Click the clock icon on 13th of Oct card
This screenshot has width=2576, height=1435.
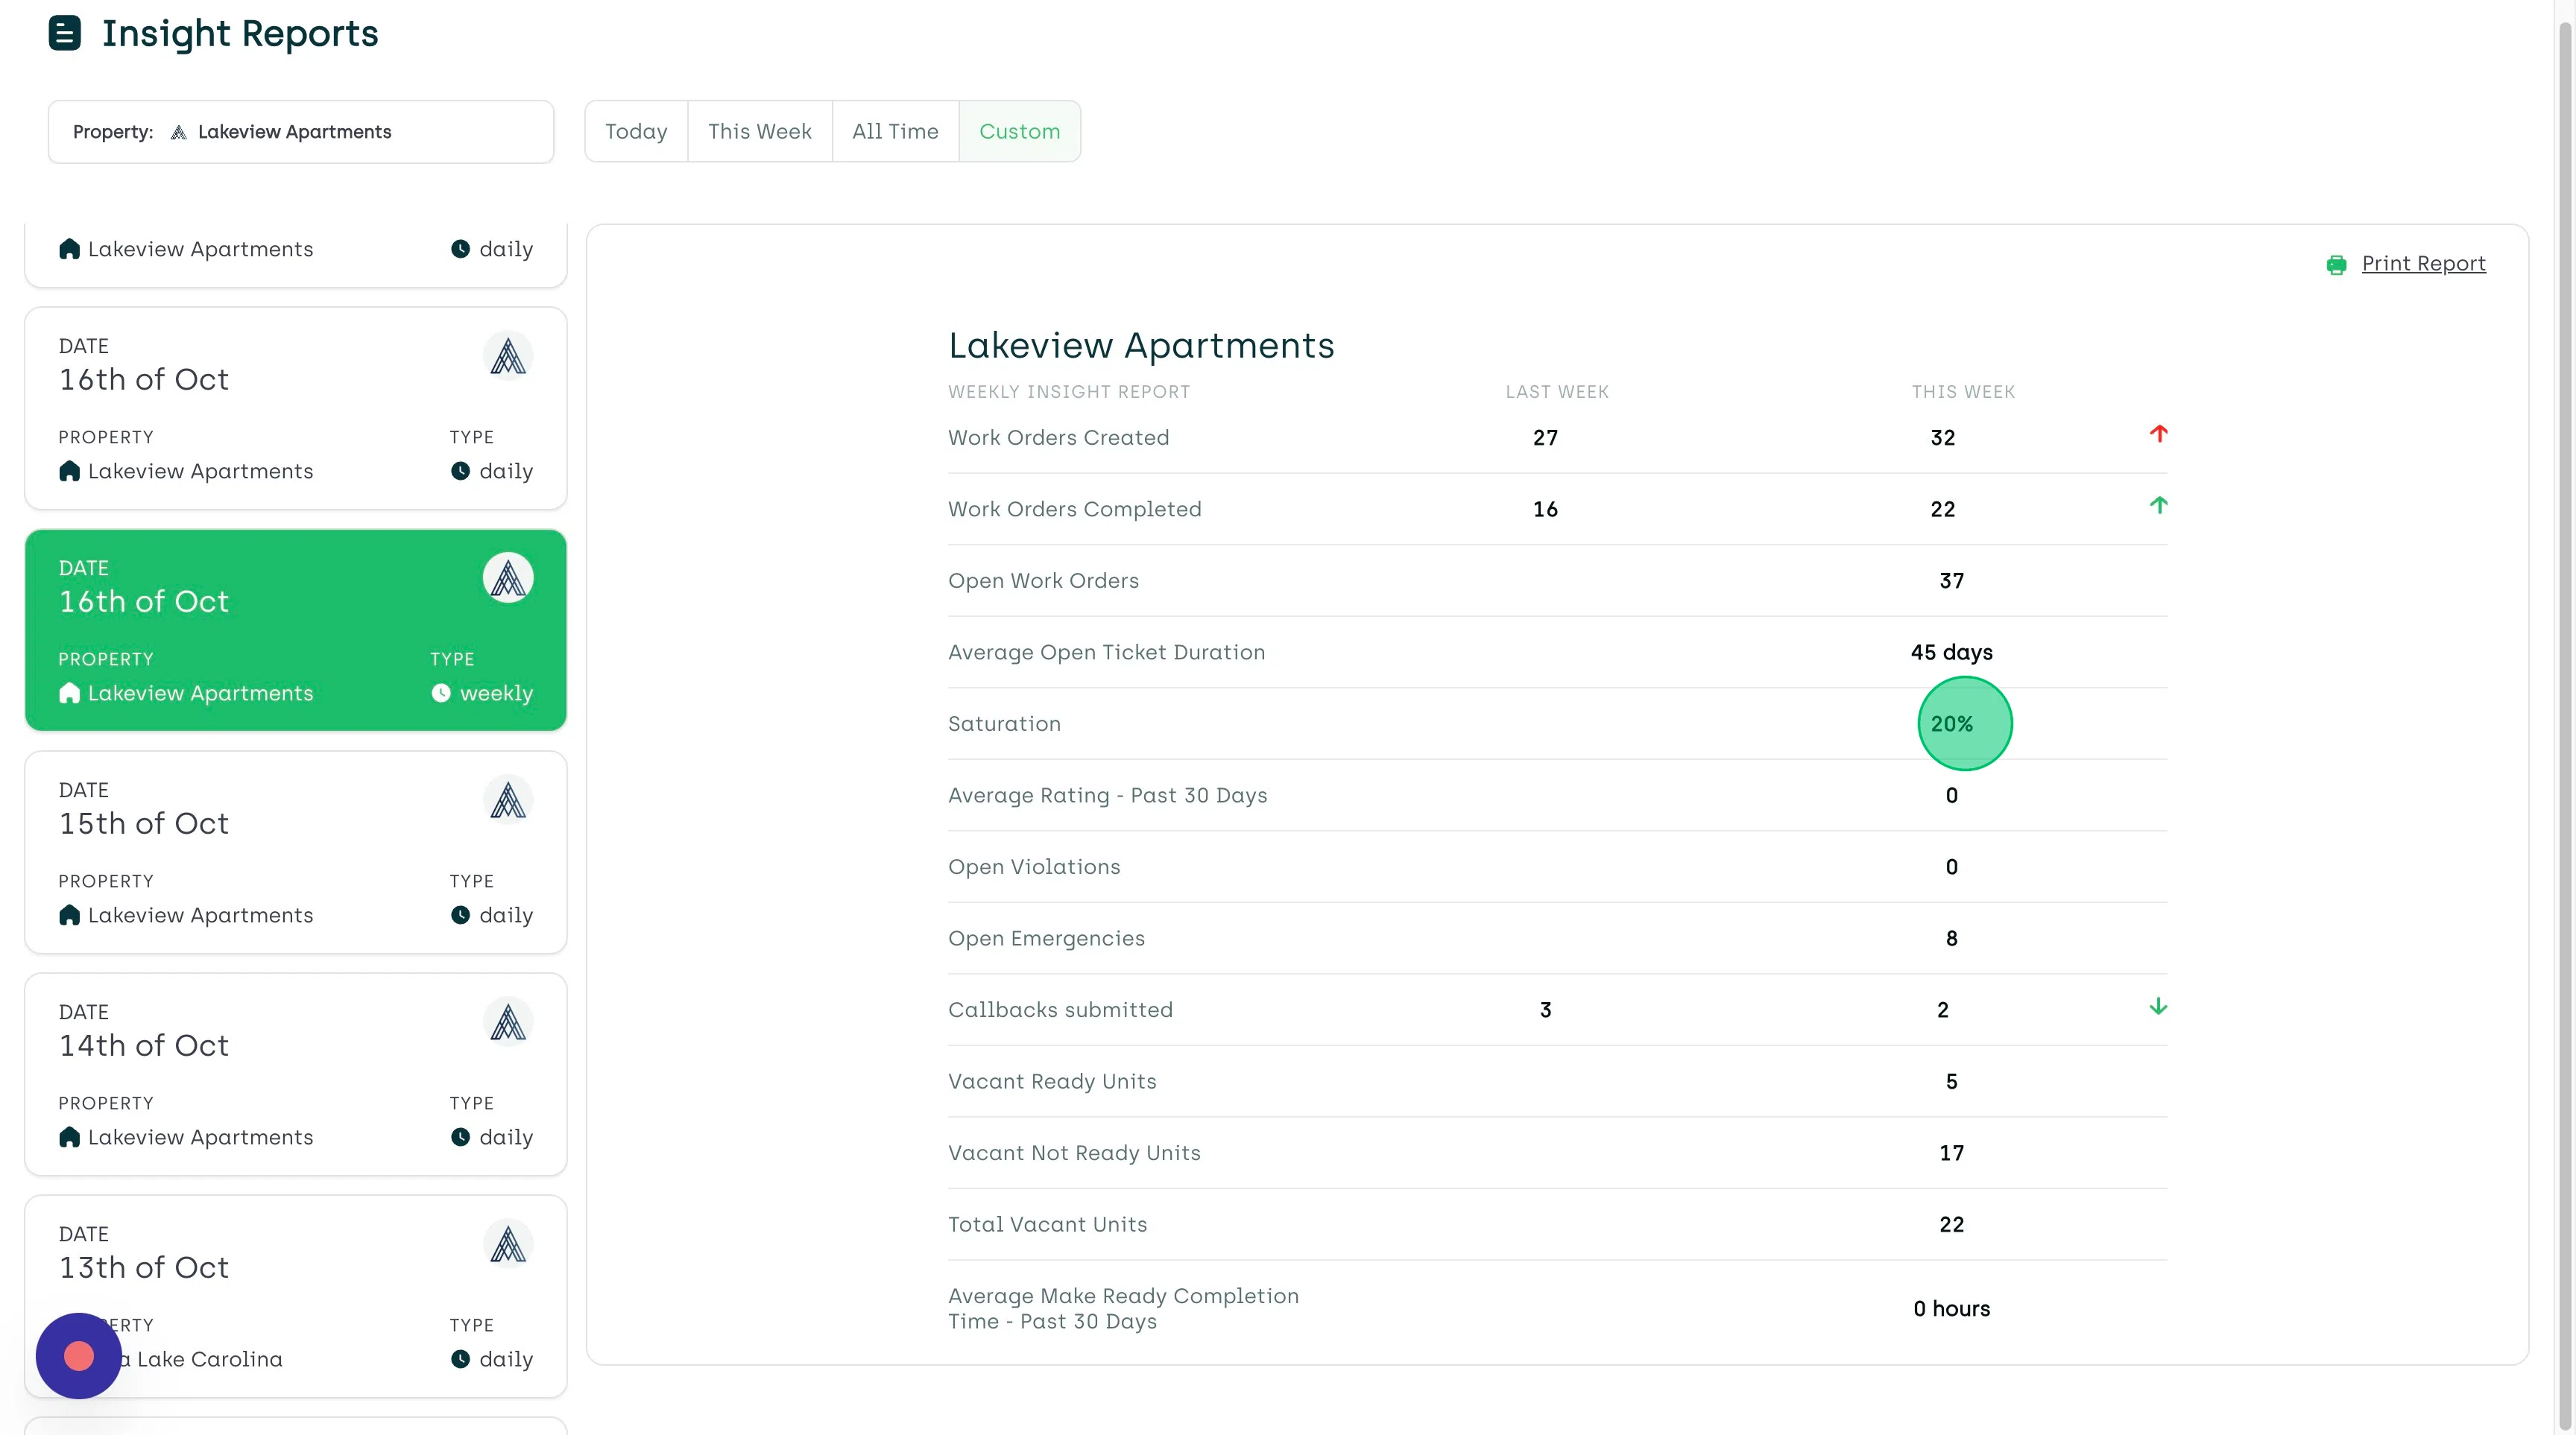[x=460, y=1358]
